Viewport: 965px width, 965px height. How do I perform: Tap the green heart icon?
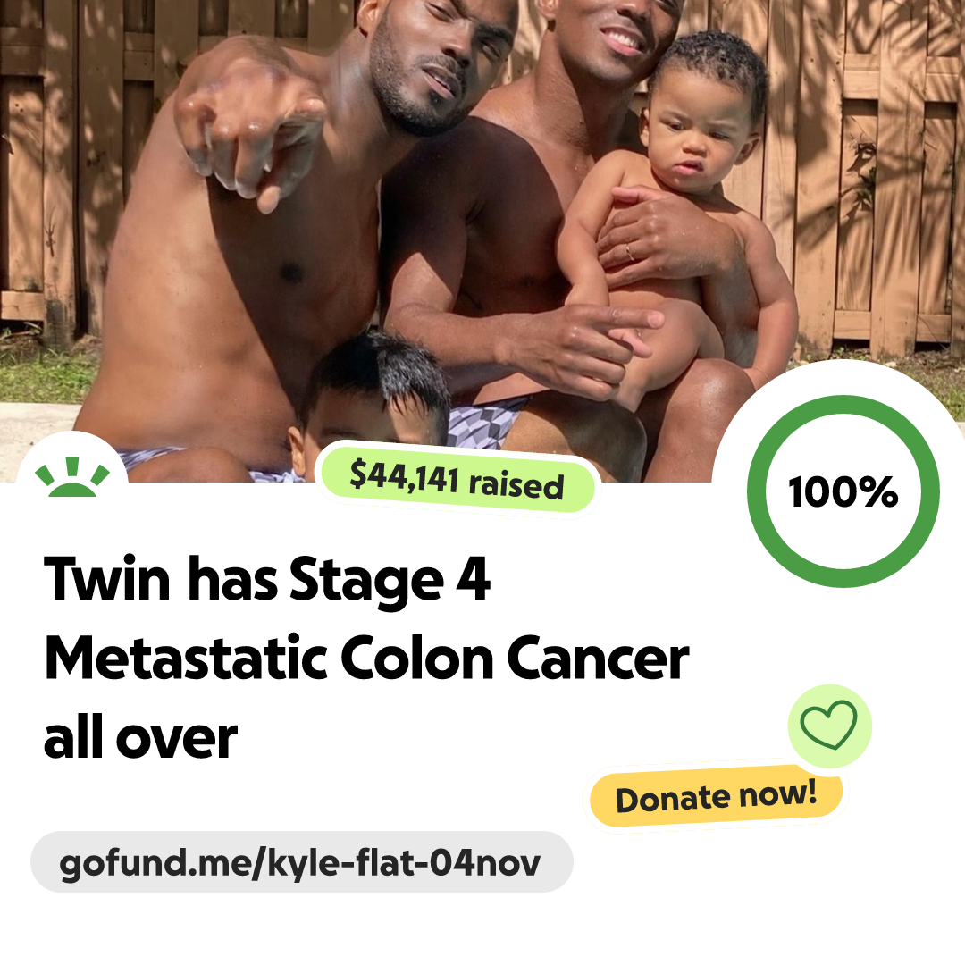pos(828,724)
